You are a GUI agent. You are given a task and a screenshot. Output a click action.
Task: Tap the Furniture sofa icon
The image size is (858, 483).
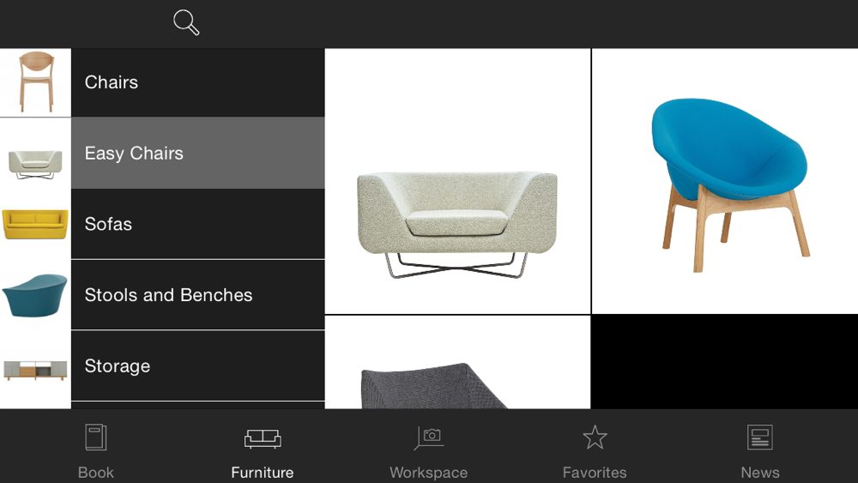tap(263, 438)
